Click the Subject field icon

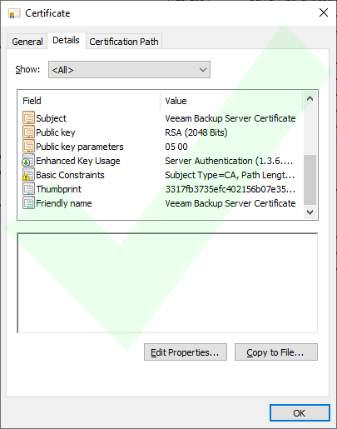[x=28, y=117]
